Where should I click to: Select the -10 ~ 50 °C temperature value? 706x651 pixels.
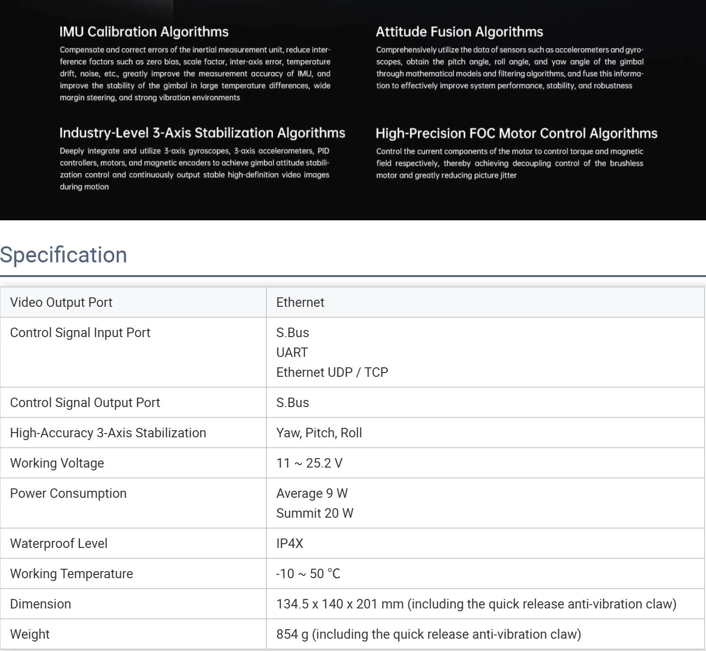(x=308, y=574)
